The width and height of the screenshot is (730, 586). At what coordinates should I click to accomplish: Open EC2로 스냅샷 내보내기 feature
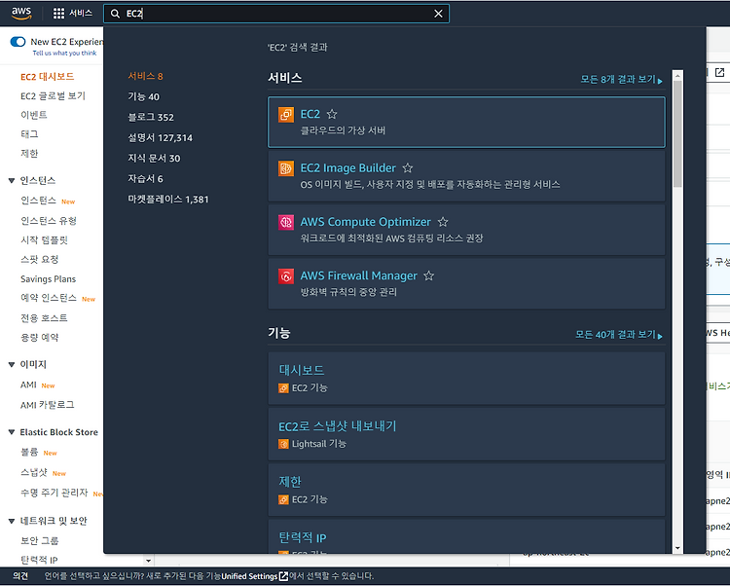466,434
